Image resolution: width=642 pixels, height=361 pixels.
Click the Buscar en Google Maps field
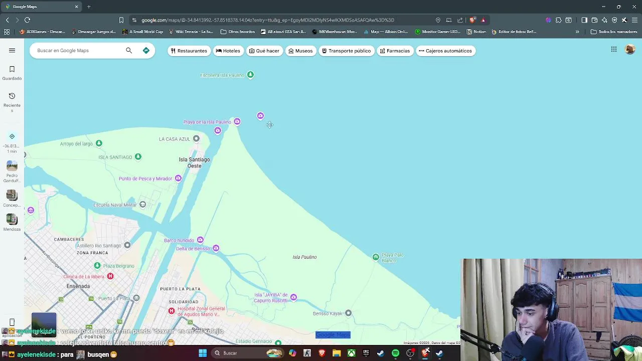click(78, 50)
